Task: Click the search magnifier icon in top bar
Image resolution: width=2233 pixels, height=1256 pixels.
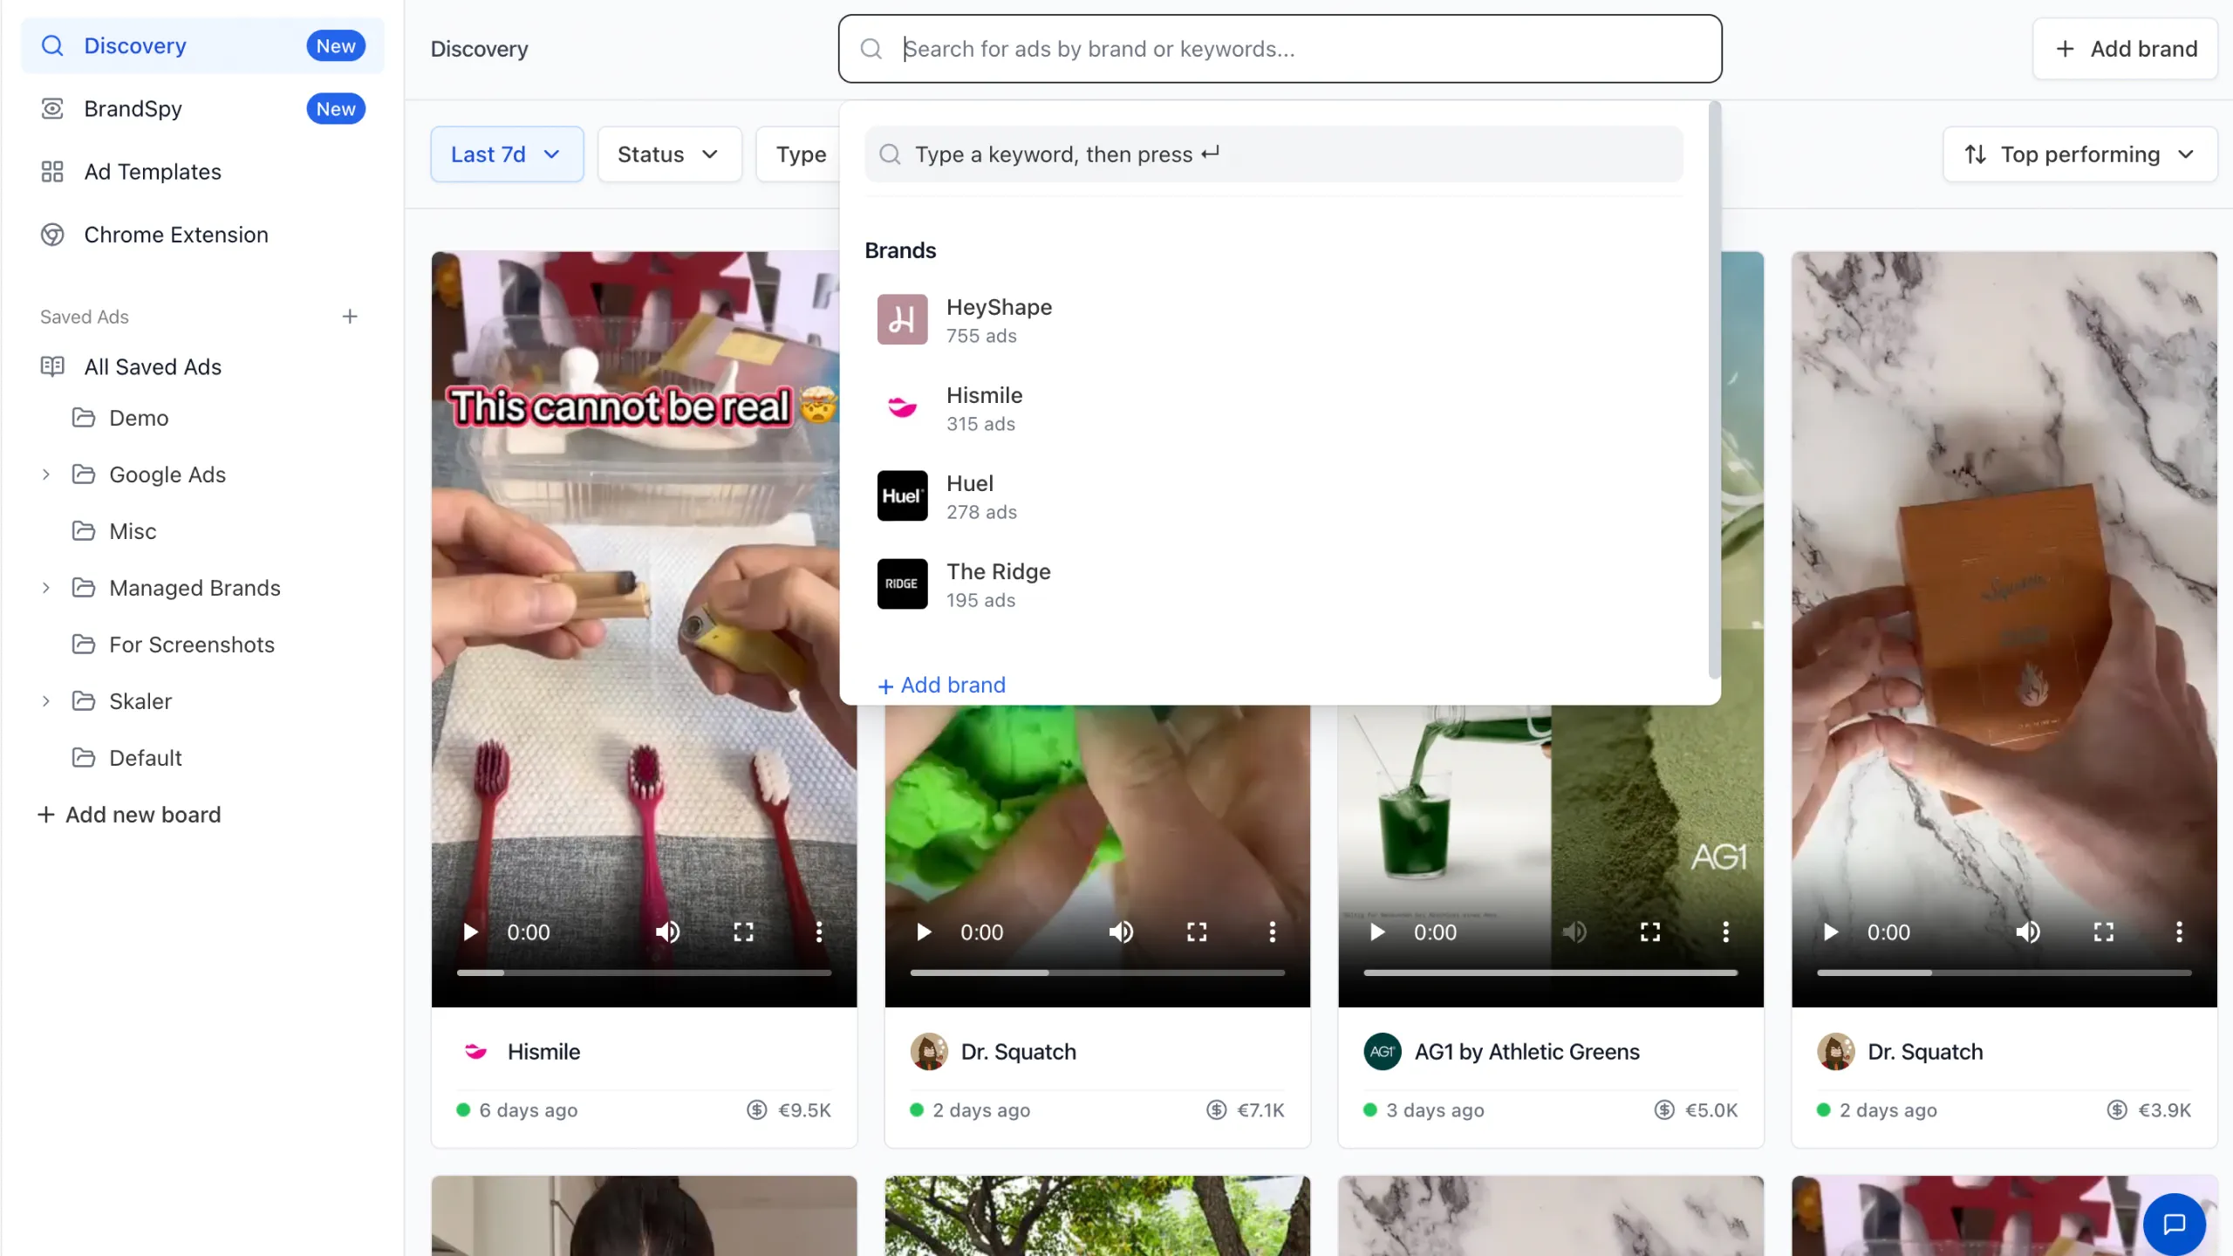Action: [x=871, y=49]
